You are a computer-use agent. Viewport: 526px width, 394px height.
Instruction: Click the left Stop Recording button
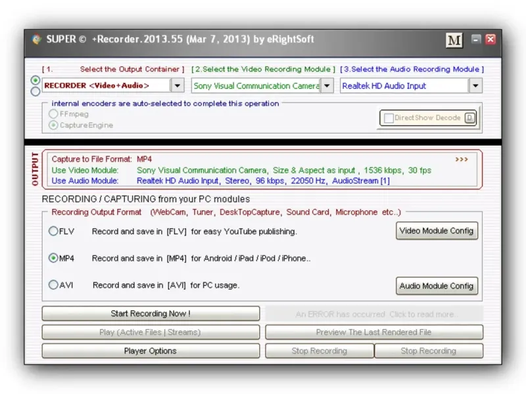point(320,351)
